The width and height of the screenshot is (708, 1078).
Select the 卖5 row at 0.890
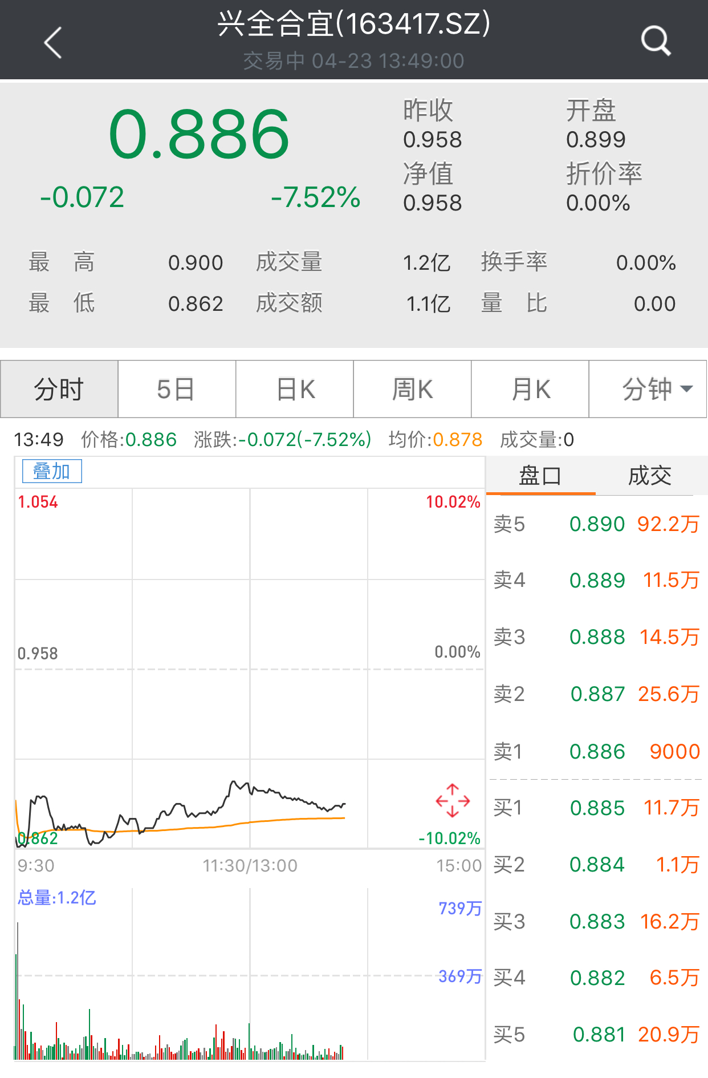[596, 524]
